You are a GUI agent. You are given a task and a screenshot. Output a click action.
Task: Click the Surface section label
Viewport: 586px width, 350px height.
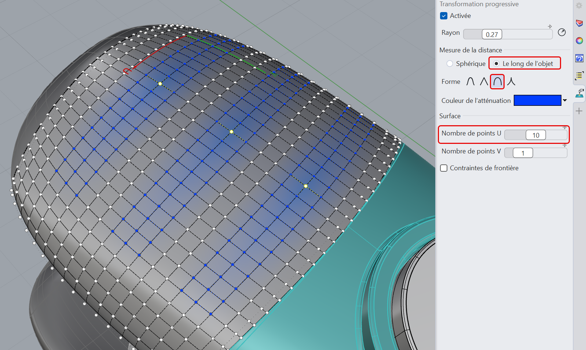coord(450,116)
